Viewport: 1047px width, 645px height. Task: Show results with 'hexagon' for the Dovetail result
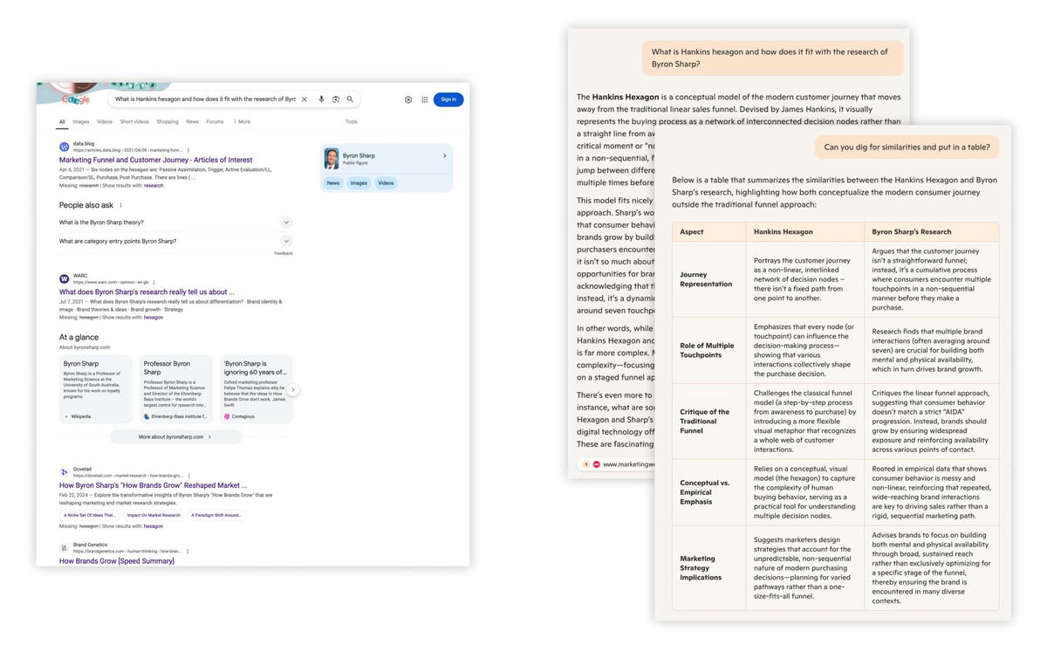click(x=154, y=526)
